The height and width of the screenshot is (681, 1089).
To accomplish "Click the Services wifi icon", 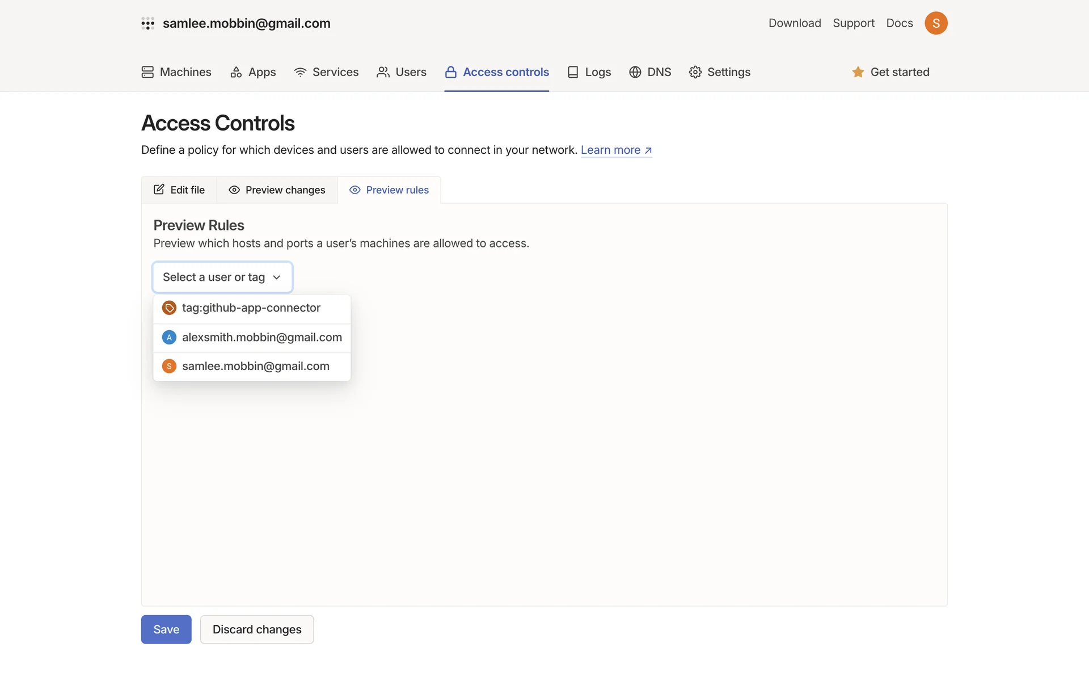I will (x=300, y=72).
